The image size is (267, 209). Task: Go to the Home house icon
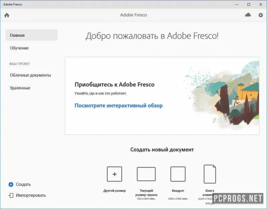[x=7, y=15]
